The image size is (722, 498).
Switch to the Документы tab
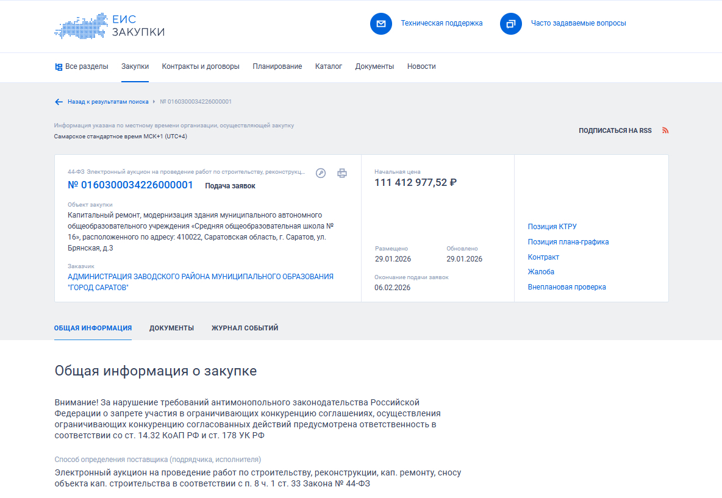coord(171,328)
